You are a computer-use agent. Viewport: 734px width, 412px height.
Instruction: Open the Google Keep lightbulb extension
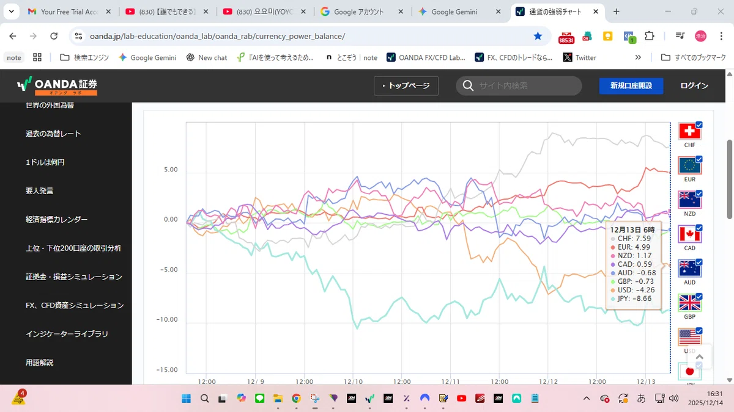pyautogui.click(x=608, y=36)
